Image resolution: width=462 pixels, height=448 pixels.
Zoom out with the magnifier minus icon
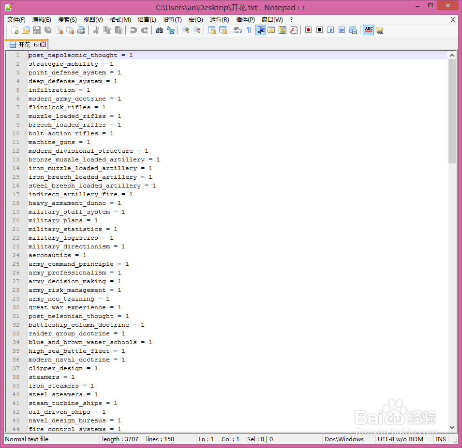pos(196,30)
